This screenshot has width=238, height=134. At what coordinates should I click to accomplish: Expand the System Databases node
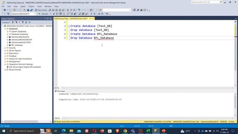(x=7, y=31)
